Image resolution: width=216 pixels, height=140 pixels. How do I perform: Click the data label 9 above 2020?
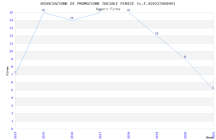pos(185,57)
